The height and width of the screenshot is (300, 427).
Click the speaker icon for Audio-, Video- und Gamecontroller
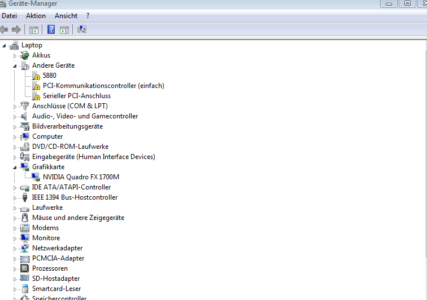coord(24,116)
